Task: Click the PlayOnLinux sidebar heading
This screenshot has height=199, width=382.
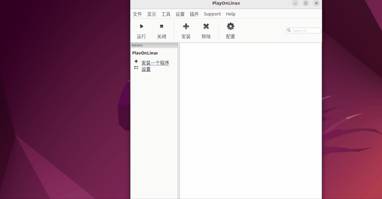Action: pos(145,53)
